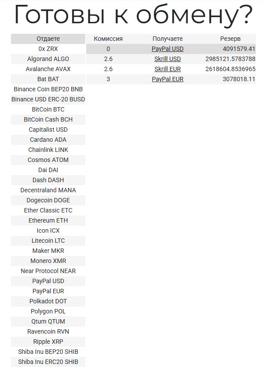The image size is (262, 367).
Task: Select Capitalist USD in the list
Action: click(x=48, y=130)
